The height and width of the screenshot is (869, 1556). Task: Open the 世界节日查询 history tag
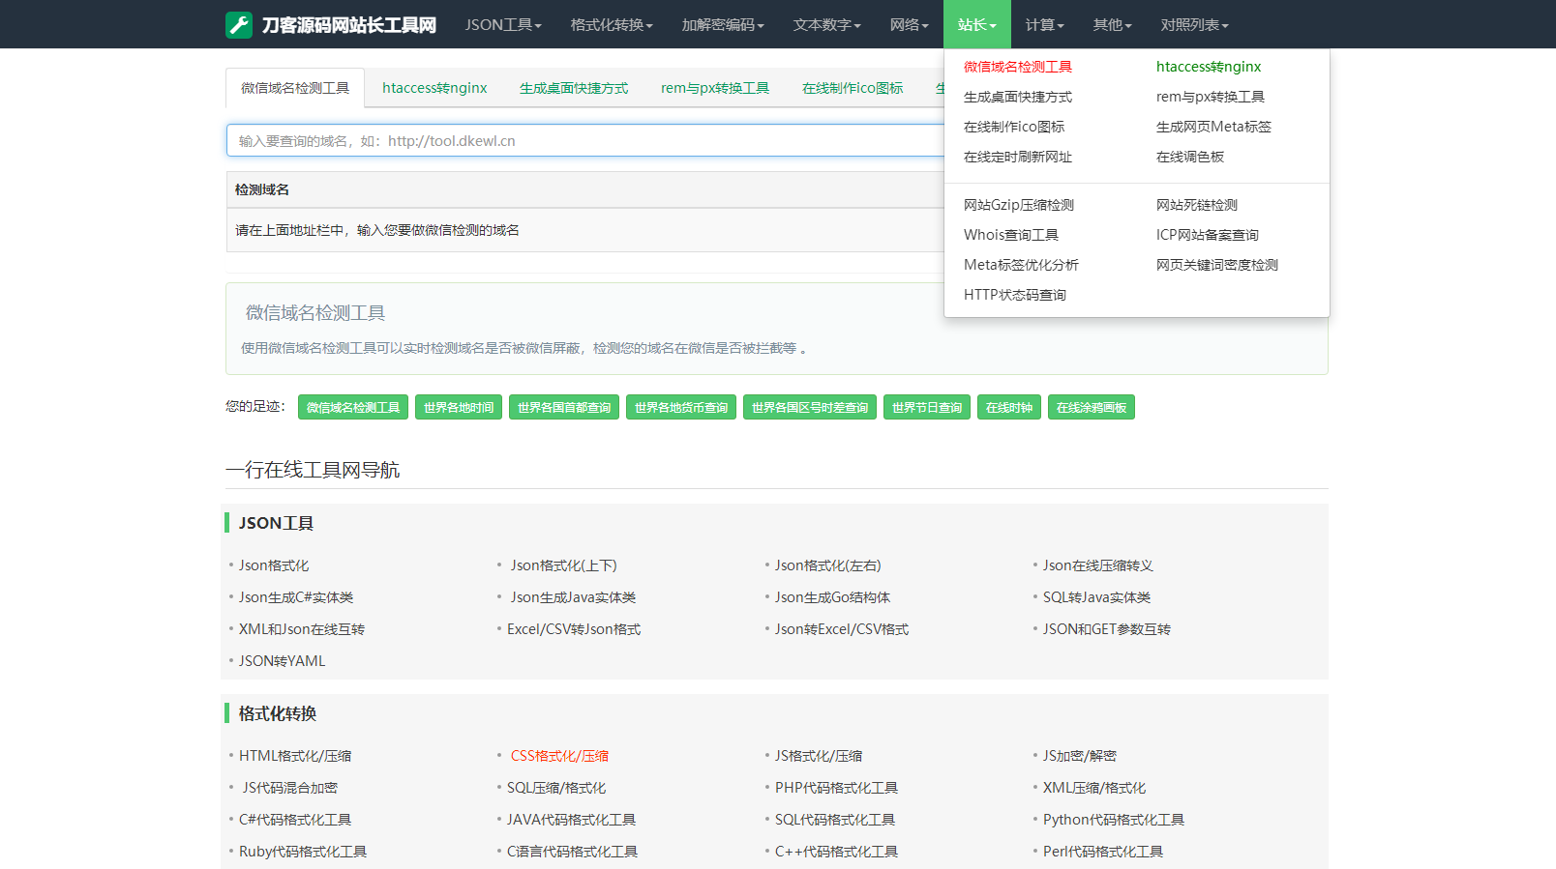[x=926, y=408]
